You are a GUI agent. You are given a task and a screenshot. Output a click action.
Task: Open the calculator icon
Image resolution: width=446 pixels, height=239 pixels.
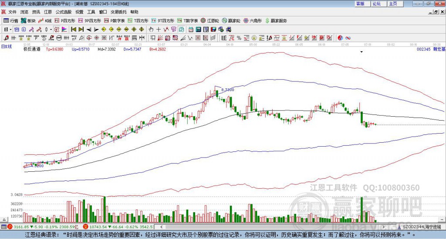199,29
